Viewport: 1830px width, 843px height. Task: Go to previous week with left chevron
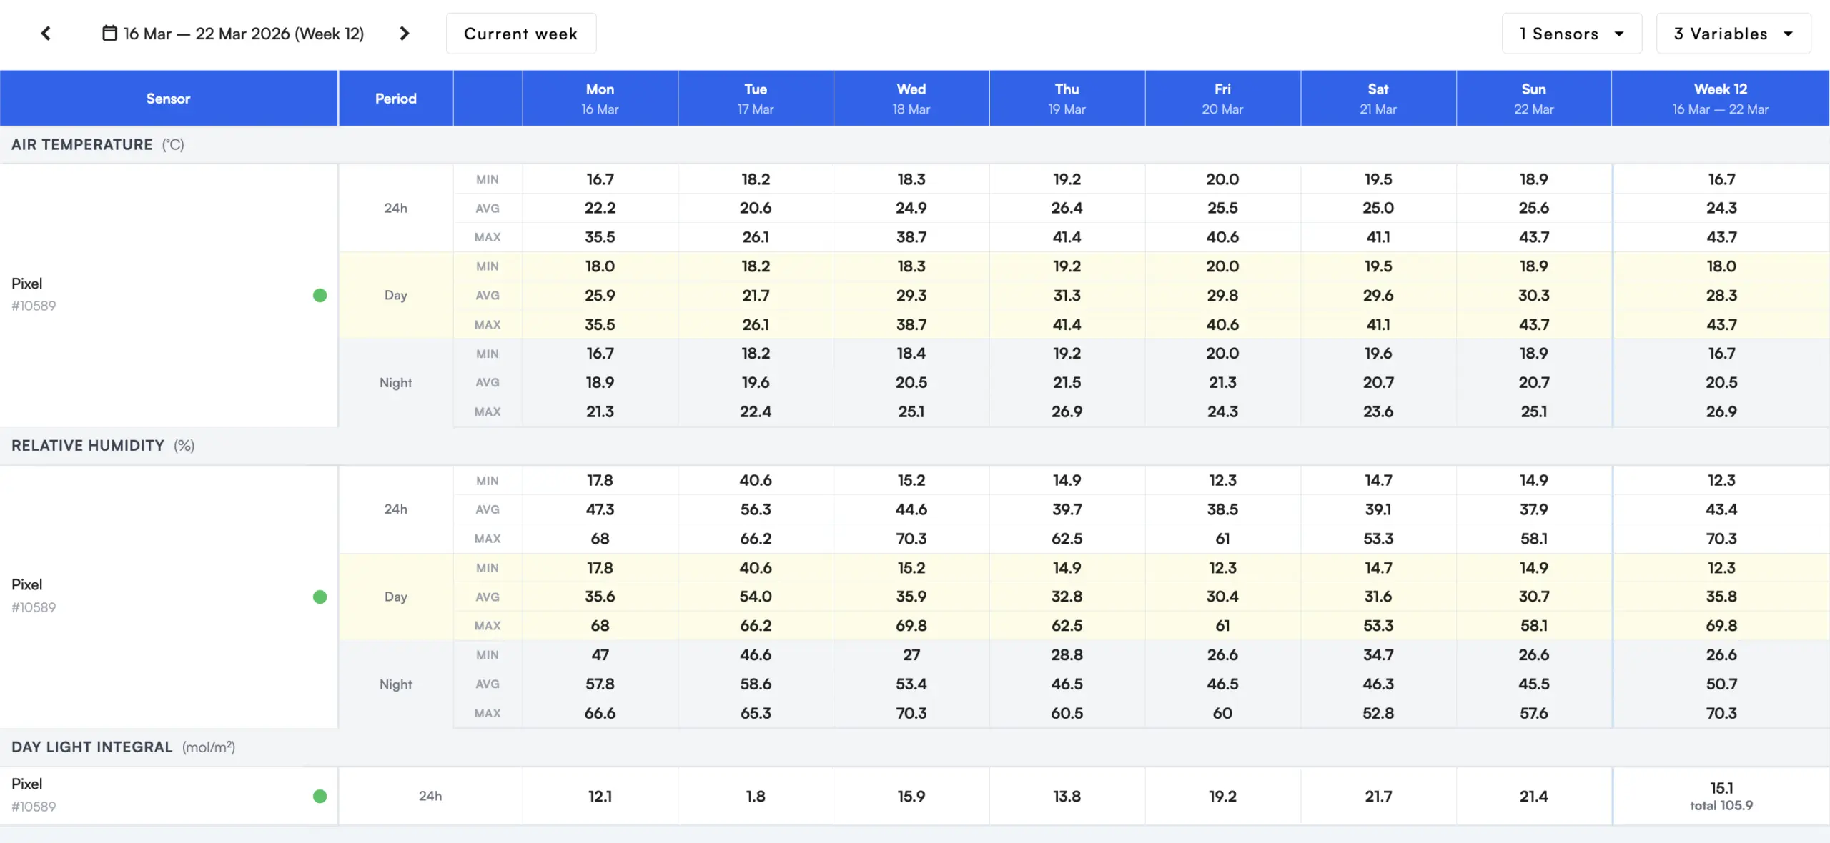click(46, 34)
